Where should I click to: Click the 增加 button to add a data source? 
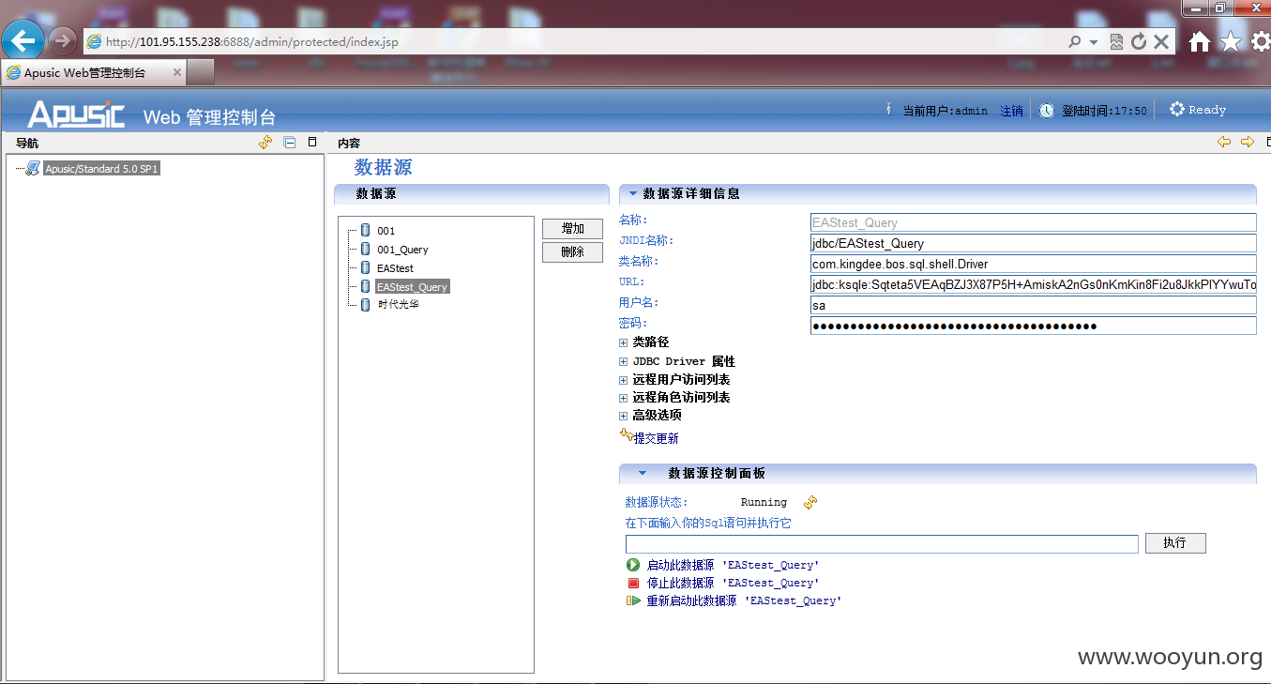click(572, 229)
